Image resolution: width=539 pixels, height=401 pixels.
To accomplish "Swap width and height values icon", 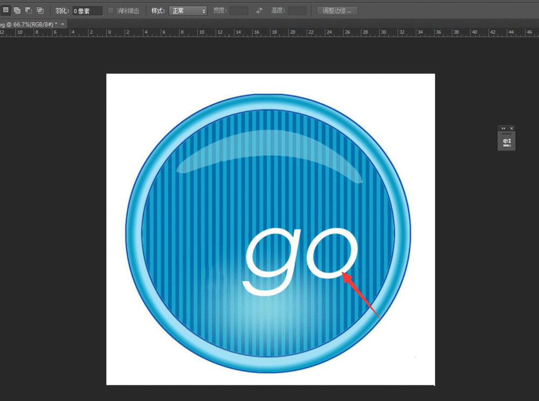I will [x=260, y=11].
